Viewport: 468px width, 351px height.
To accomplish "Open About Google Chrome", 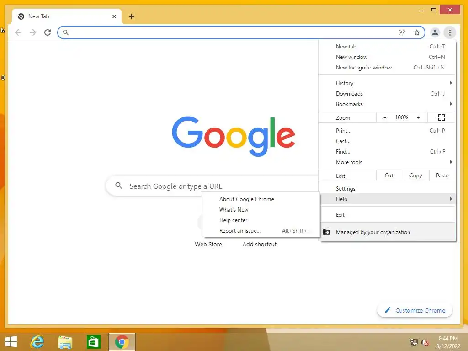I will coord(261,199).
